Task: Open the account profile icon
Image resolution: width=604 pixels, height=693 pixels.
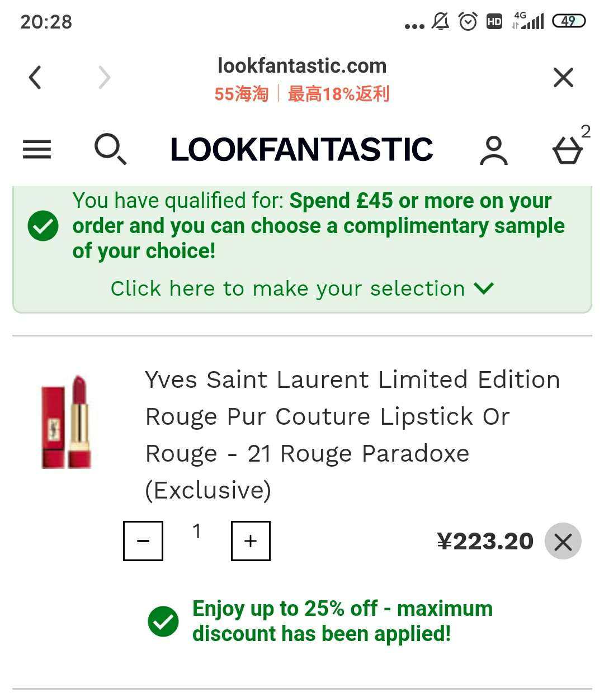Action: coord(493,150)
